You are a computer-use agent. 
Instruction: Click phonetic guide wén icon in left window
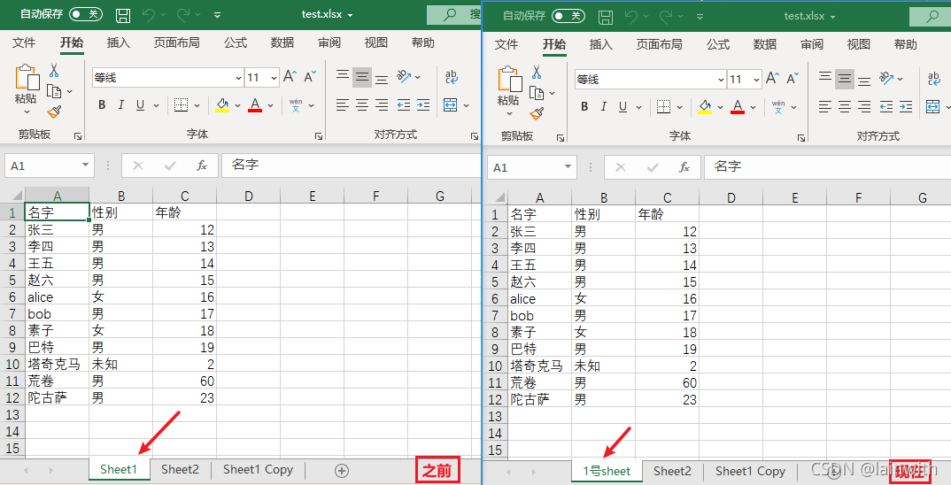coord(296,105)
